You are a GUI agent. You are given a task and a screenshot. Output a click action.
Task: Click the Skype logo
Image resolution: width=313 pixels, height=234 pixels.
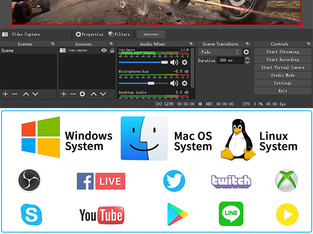(x=31, y=214)
